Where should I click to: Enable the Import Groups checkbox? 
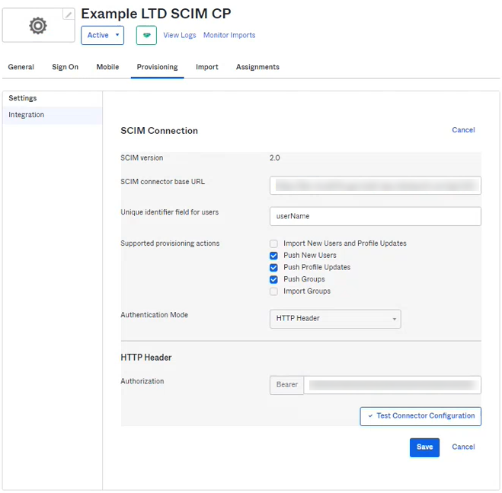click(x=273, y=291)
